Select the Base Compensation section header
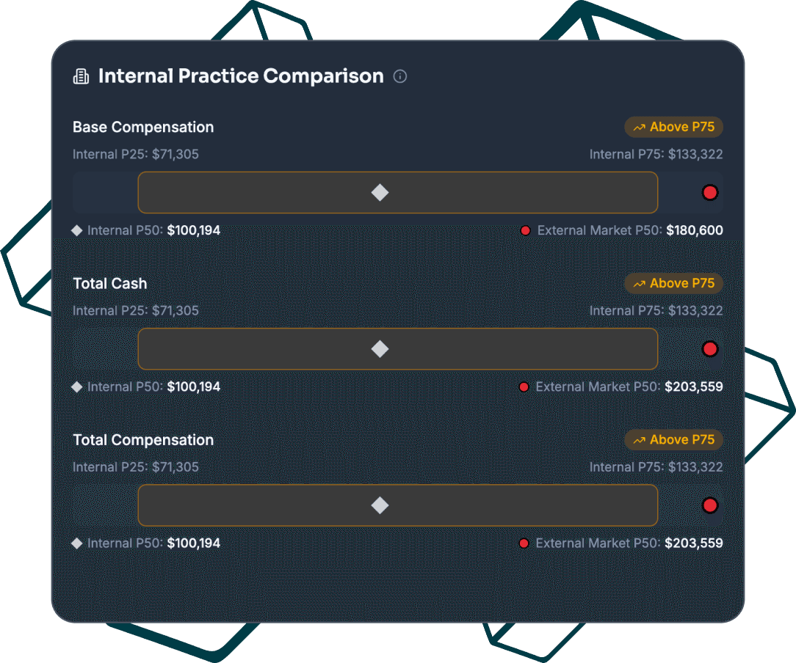 (x=143, y=127)
